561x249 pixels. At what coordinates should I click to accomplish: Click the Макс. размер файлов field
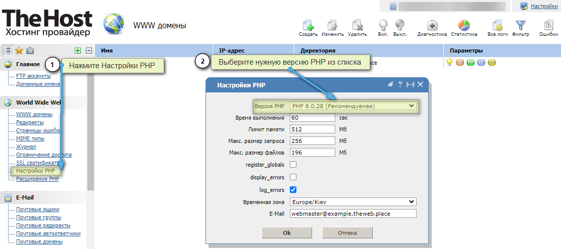click(x=313, y=153)
